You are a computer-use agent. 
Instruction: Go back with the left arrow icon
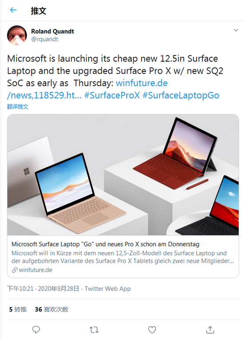[13, 10]
